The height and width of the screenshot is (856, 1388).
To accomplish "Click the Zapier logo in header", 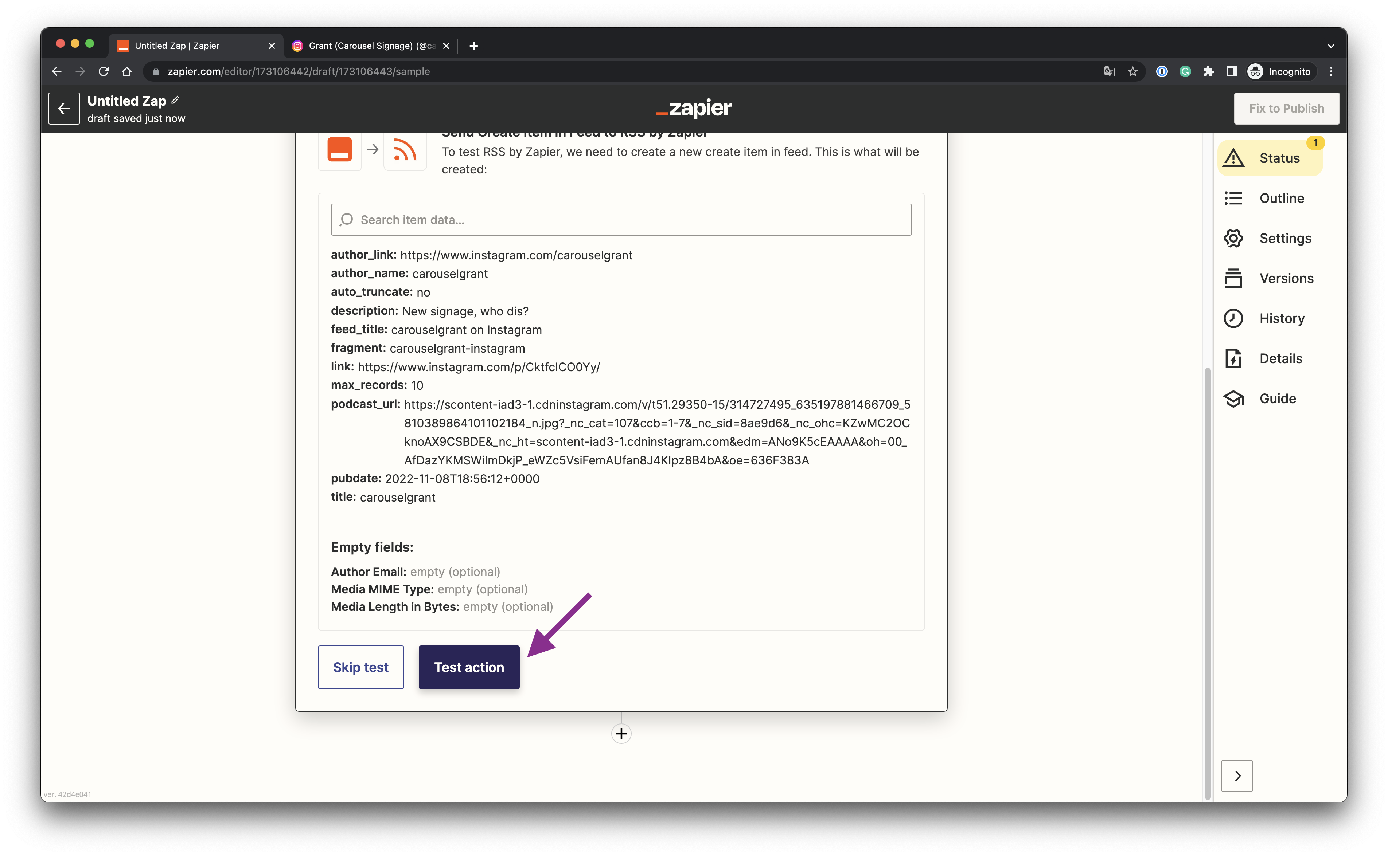I will pos(694,108).
